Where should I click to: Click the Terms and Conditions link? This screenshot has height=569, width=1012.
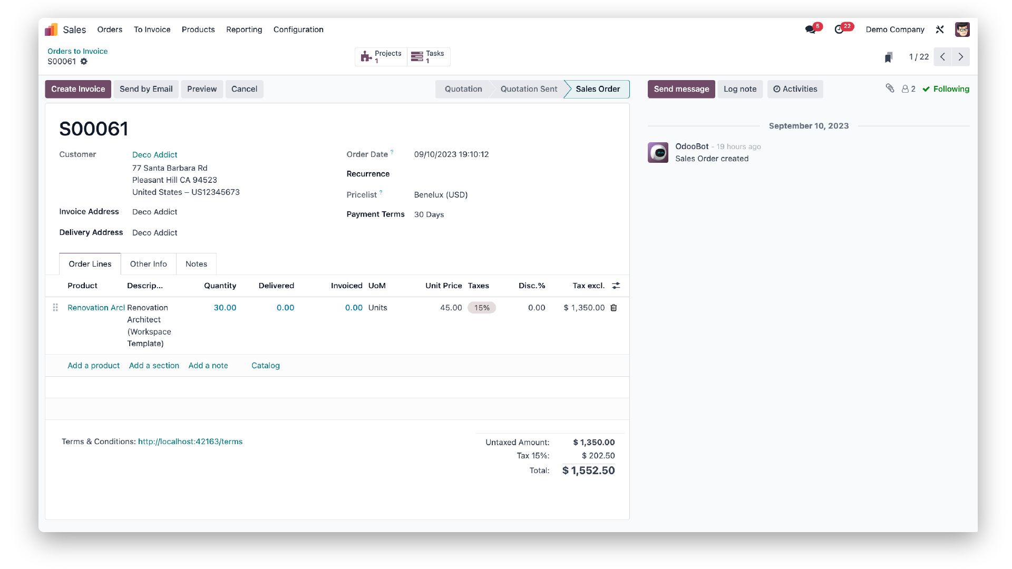point(190,441)
